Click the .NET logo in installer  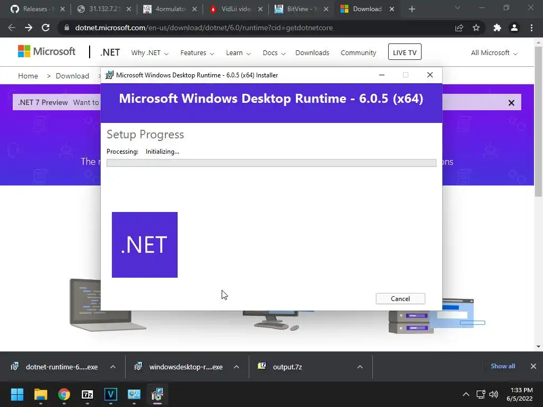coord(145,245)
